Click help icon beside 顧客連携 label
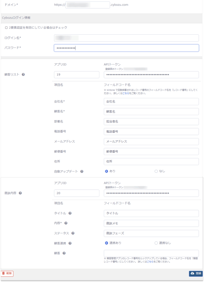 (x=70, y=243)
